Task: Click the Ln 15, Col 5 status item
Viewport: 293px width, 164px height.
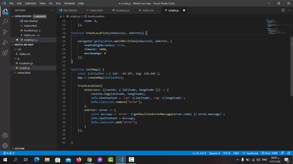Action: point(199,153)
